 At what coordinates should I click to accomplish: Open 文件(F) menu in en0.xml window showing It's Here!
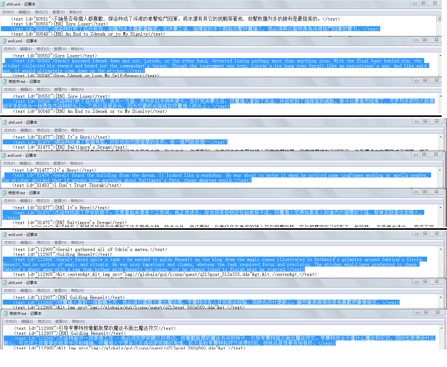[x=9, y=163]
